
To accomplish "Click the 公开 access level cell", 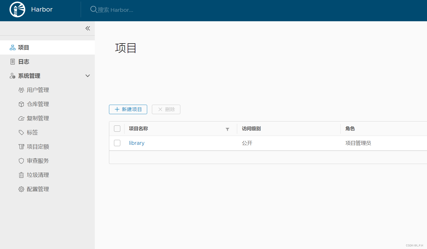I will tap(247, 143).
